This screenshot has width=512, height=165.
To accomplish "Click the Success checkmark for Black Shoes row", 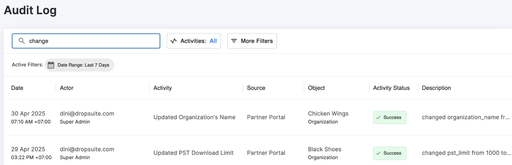I will tap(378, 153).
